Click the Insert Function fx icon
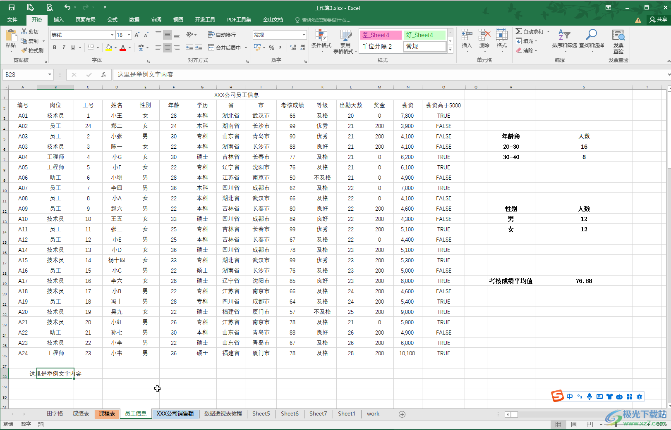Viewport: 671px width, 430px height. 103,75
